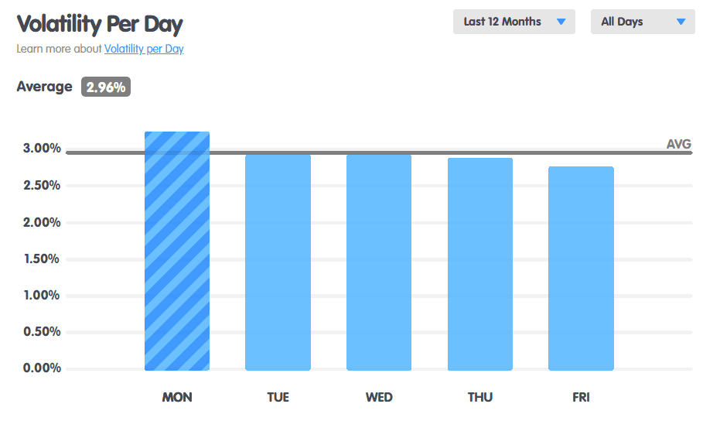Screen dimensions: 720x421
Task: Click the 2.96% average badge
Action: pyautogui.click(x=106, y=87)
